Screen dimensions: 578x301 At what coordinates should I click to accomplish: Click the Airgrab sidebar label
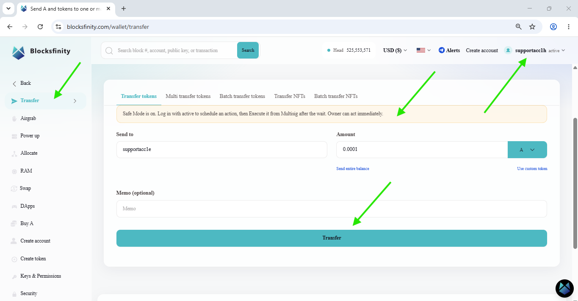click(28, 118)
